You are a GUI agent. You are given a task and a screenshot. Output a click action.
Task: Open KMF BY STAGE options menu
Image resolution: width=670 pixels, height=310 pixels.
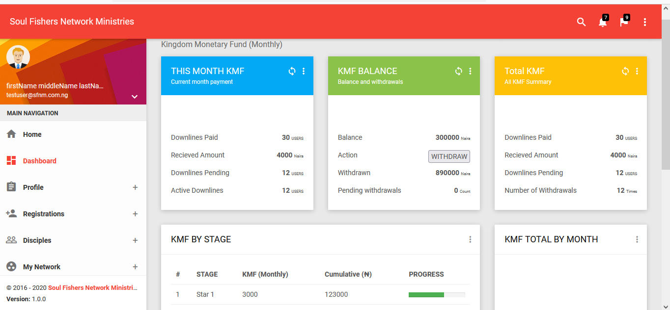[x=470, y=239]
